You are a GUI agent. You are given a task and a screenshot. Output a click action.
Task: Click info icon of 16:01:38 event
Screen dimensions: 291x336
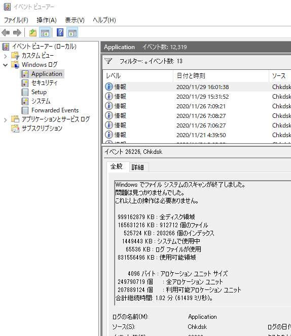109,87
